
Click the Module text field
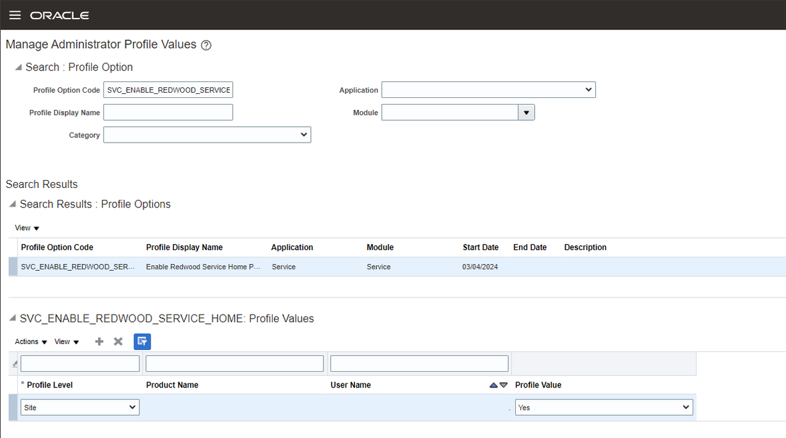pyautogui.click(x=450, y=112)
